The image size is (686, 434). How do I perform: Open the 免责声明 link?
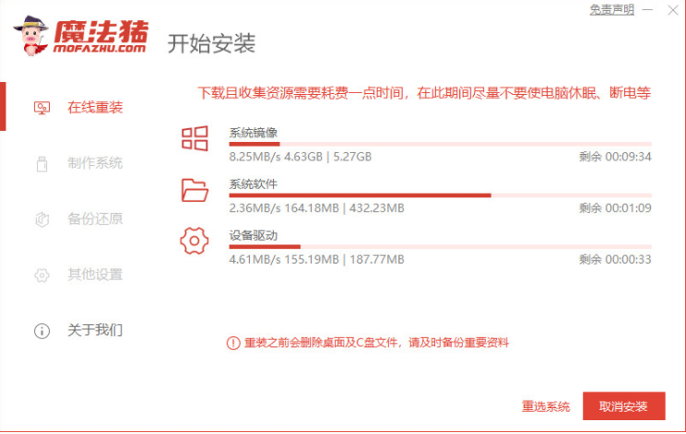(611, 9)
